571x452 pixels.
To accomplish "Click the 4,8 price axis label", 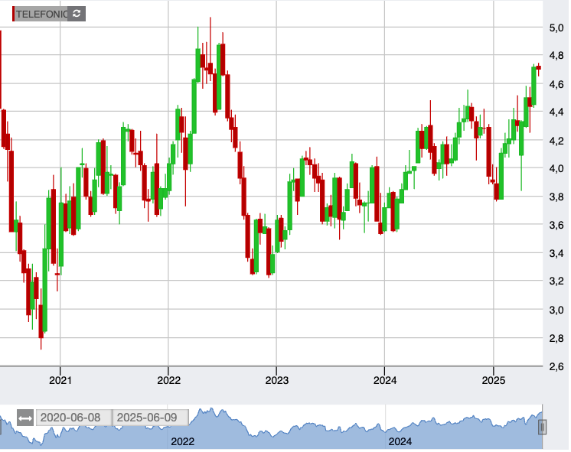I will 556,56.
